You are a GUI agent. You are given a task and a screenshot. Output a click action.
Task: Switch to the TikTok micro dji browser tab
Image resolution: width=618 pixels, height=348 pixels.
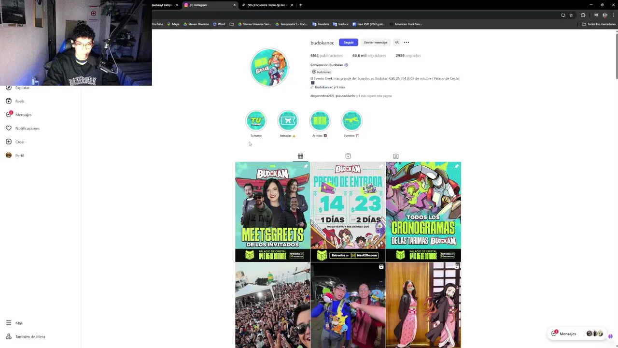click(x=267, y=5)
